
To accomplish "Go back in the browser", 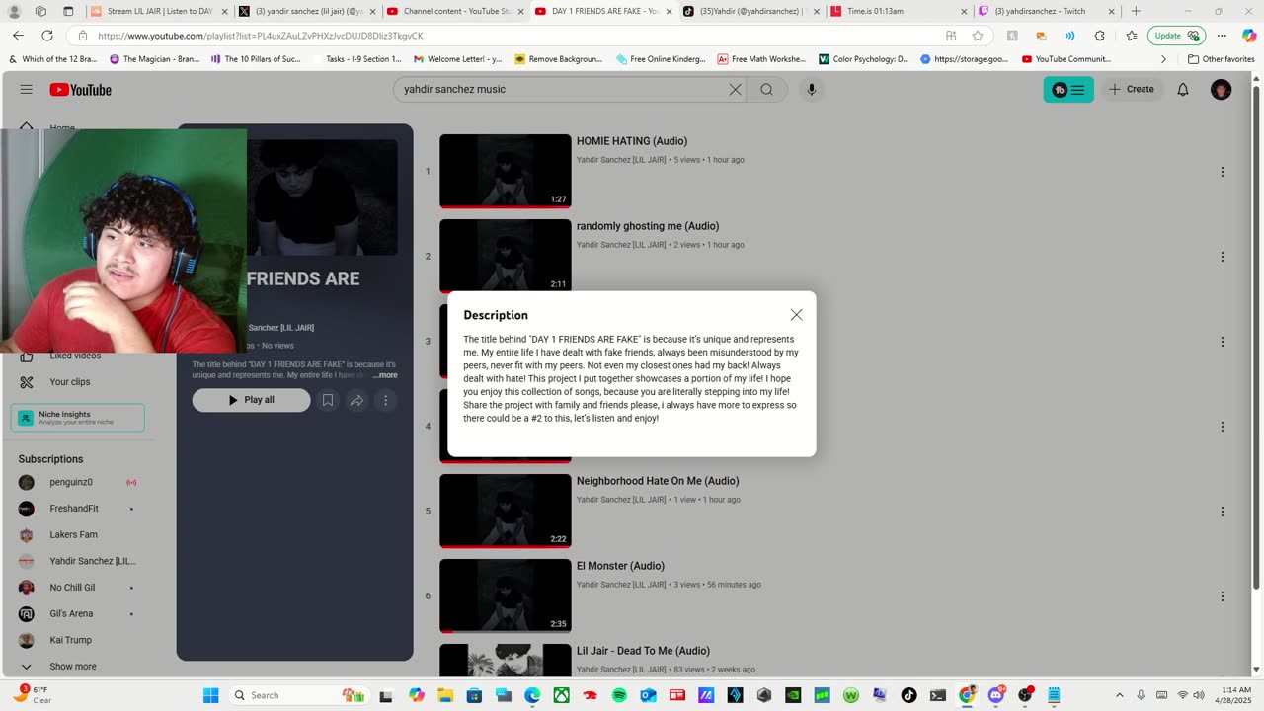I will coord(18,36).
